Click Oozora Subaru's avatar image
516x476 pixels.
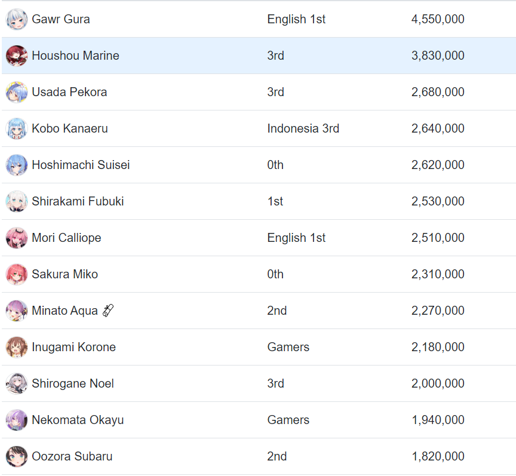click(x=17, y=456)
